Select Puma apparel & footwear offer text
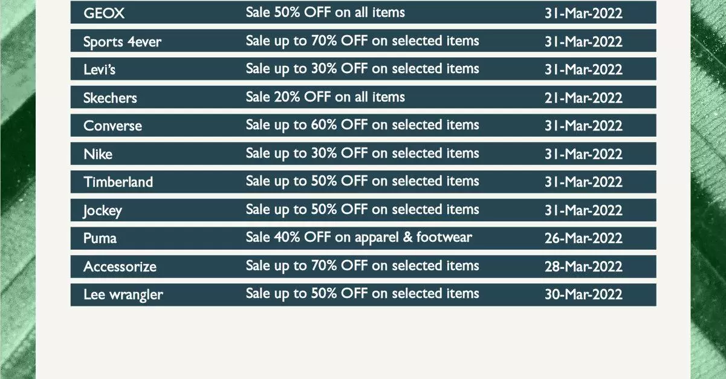 tap(359, 238)
